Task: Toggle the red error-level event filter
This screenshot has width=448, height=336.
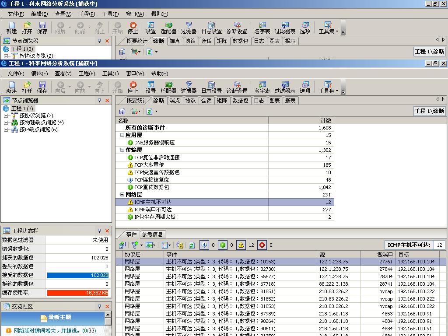Action: coord(262,245)
